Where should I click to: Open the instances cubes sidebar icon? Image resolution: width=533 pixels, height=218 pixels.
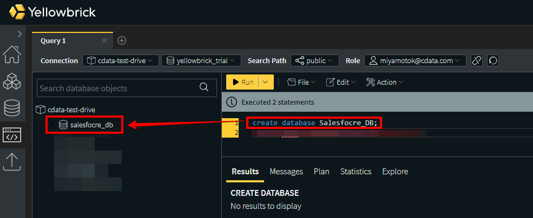point(12,81)
